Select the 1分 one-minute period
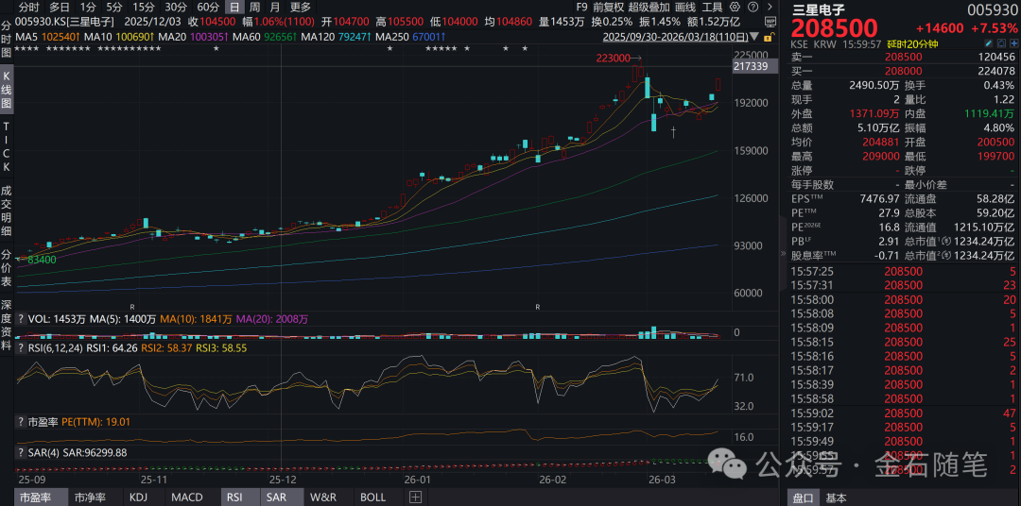 coord(88,8)
